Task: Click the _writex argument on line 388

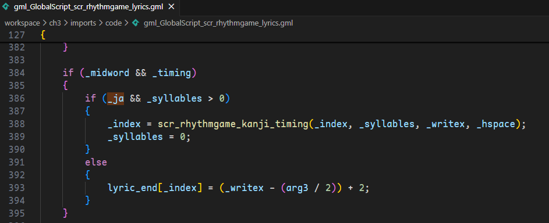Action: click(x=446, y=124)
